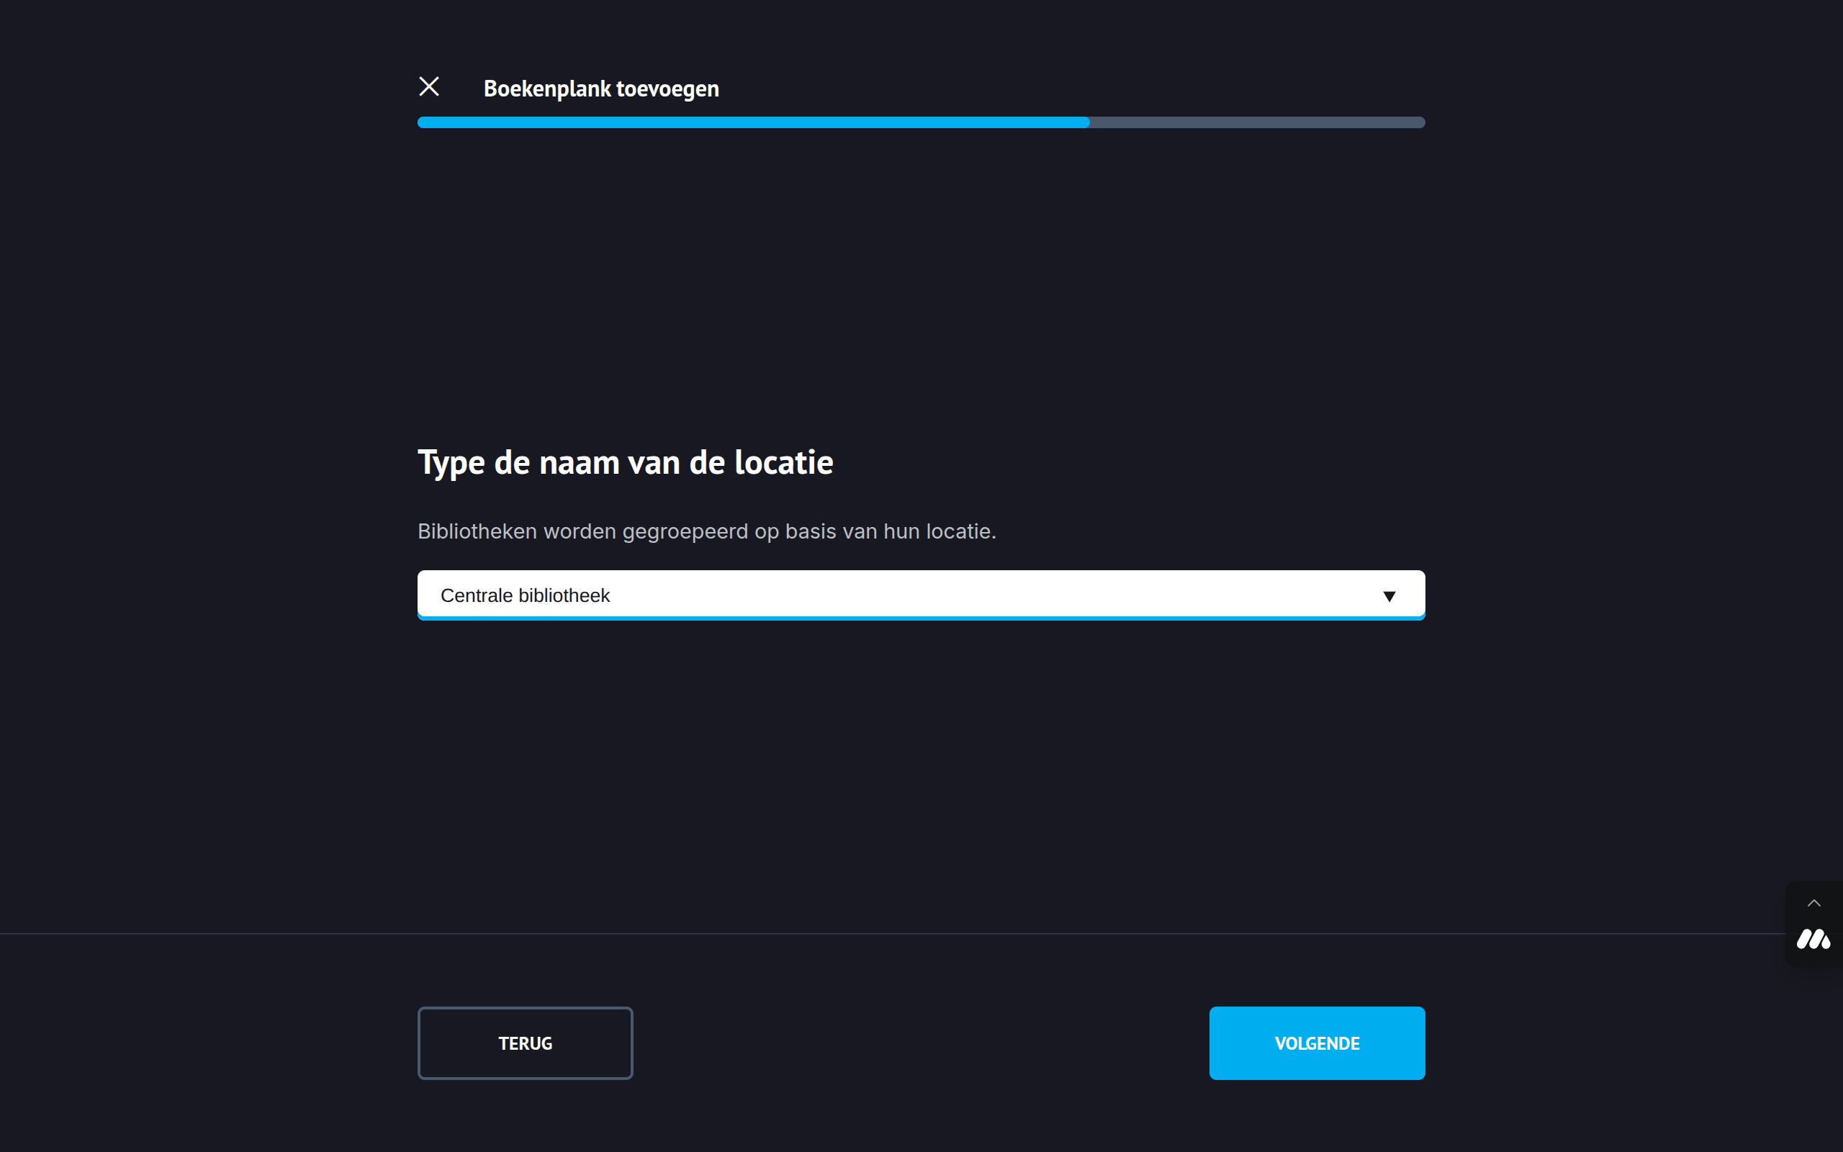Click the 'Type de naam van de locatie' heading

pos(625,462)
